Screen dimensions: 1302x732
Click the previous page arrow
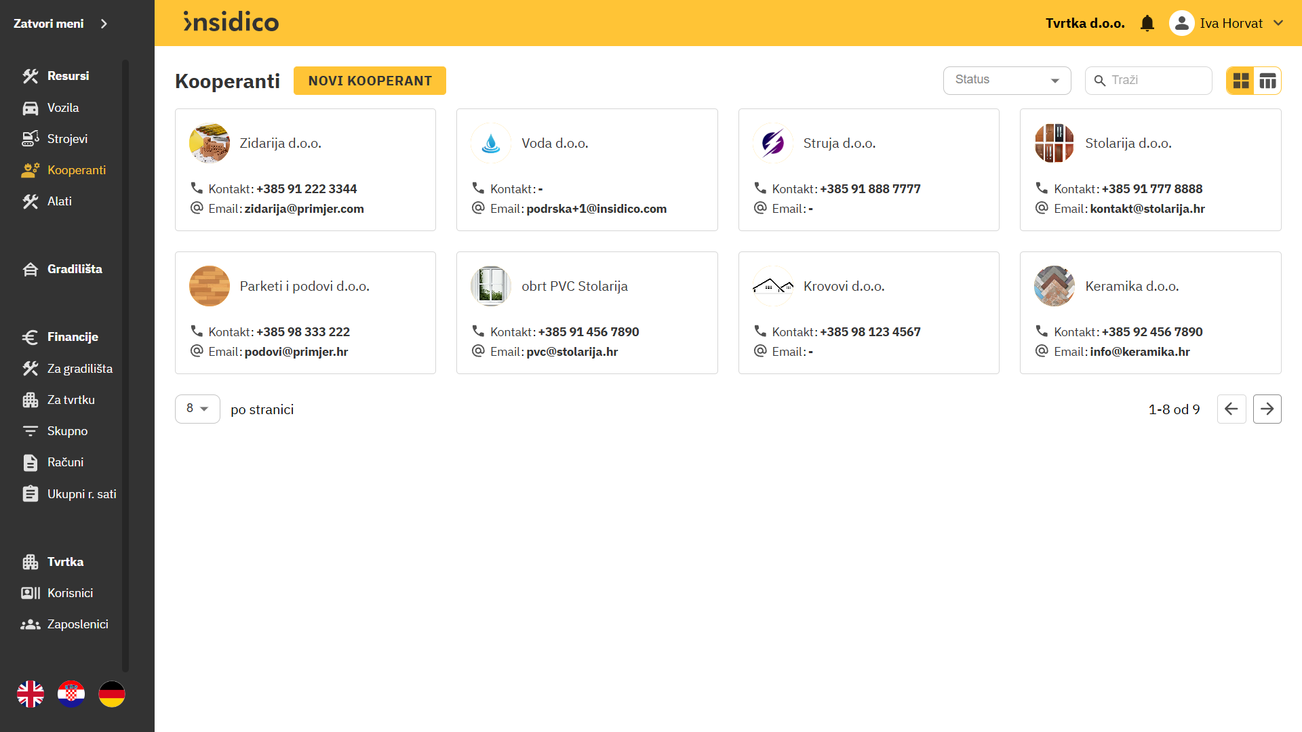click(x=1231, y=409)
